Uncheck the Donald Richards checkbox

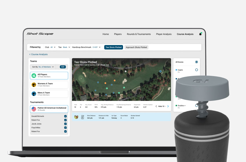tap(65, 116)
